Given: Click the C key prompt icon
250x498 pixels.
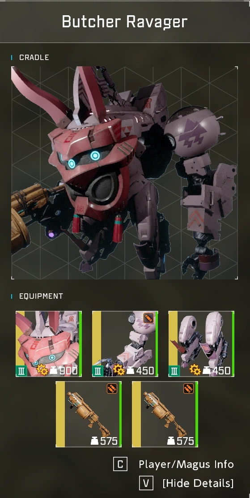Looking at the screenshot, I should coord(120,464).
